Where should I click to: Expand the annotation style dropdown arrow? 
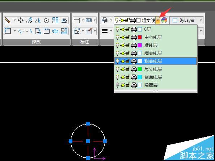coord(94,31)
